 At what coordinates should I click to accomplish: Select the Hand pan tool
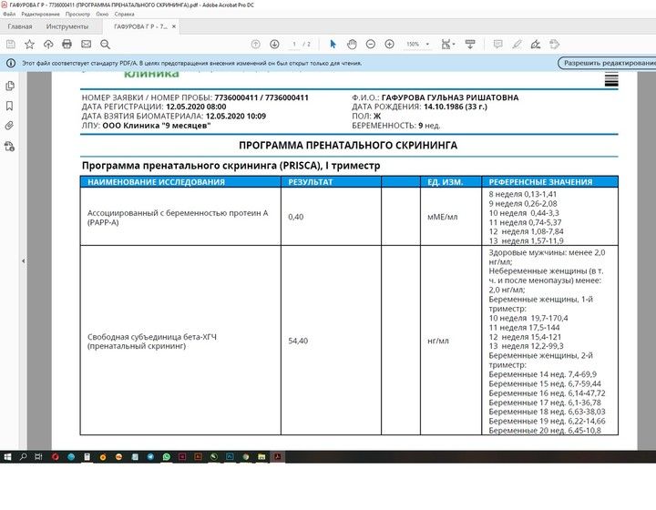coord(352,44)
